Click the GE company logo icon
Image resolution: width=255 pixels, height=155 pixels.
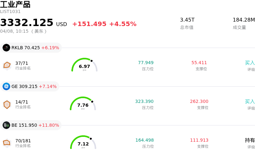pos(6,86)
